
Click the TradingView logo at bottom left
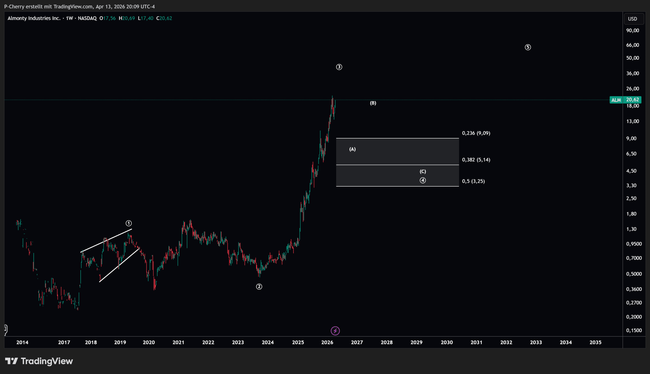(39, 361)
